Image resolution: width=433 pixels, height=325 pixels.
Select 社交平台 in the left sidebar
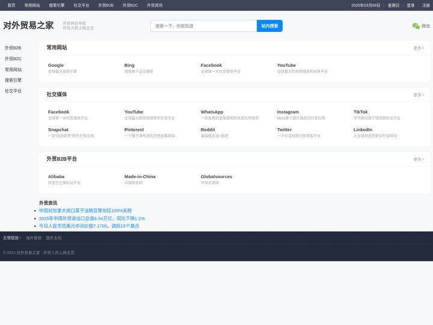(x=13, y=91)
